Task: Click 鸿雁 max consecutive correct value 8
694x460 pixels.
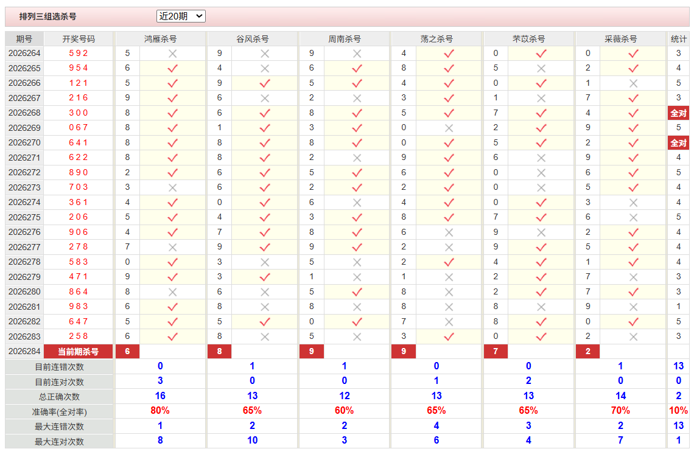Action: point(160,440)
